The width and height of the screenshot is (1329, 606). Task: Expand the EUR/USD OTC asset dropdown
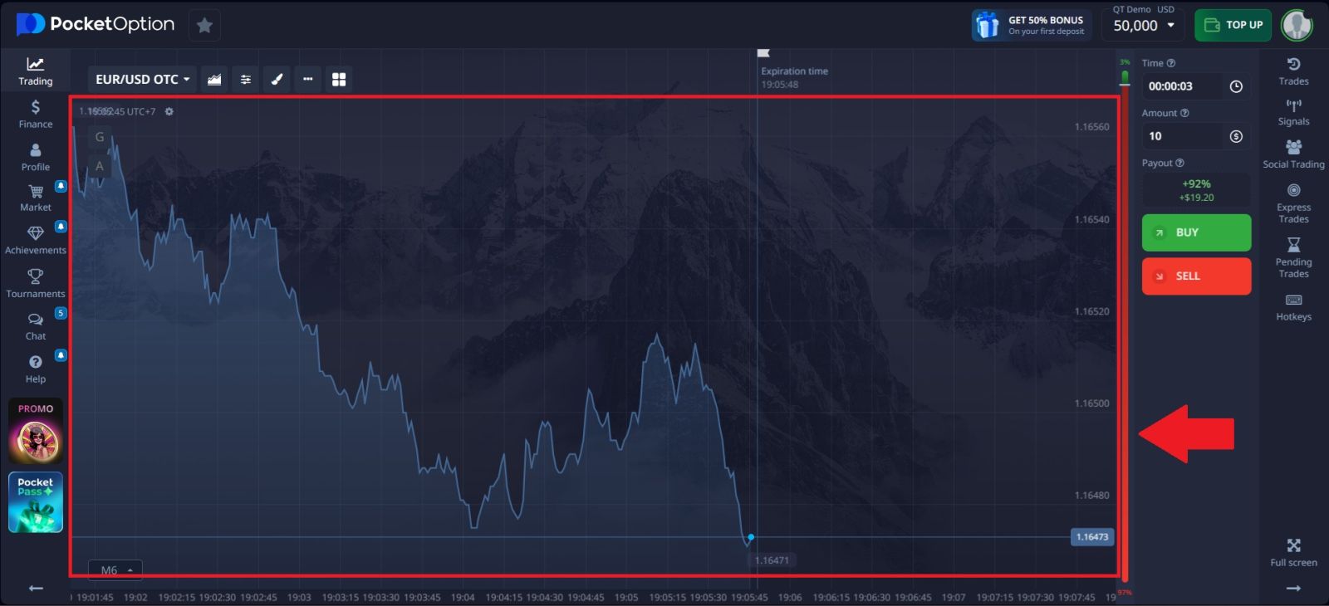click(142, 79)
